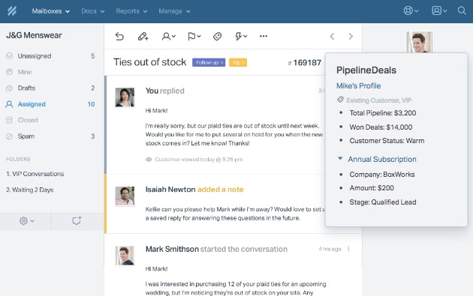Click 'Company: BoxWorks' entry
Screen dimensions: 473x296
coord(382,175)
